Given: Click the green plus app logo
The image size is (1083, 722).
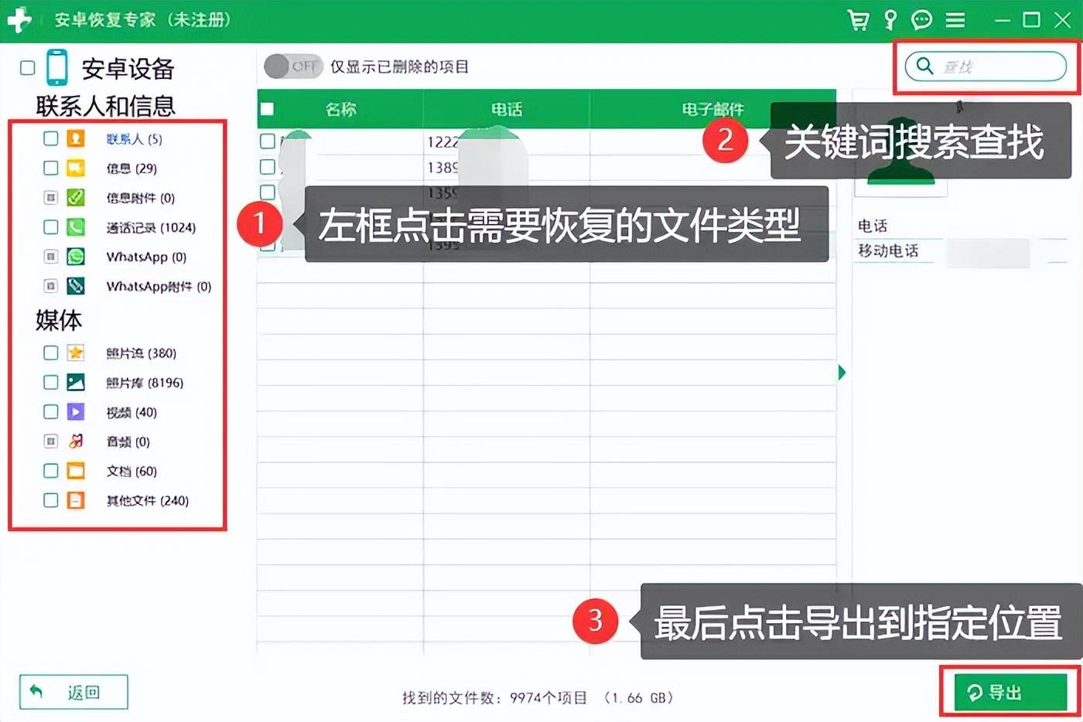Looking at the screenshot, I should pos(19,19).
